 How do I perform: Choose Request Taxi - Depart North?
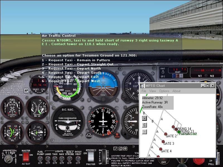pyautogui.click(x=71, y=68)
